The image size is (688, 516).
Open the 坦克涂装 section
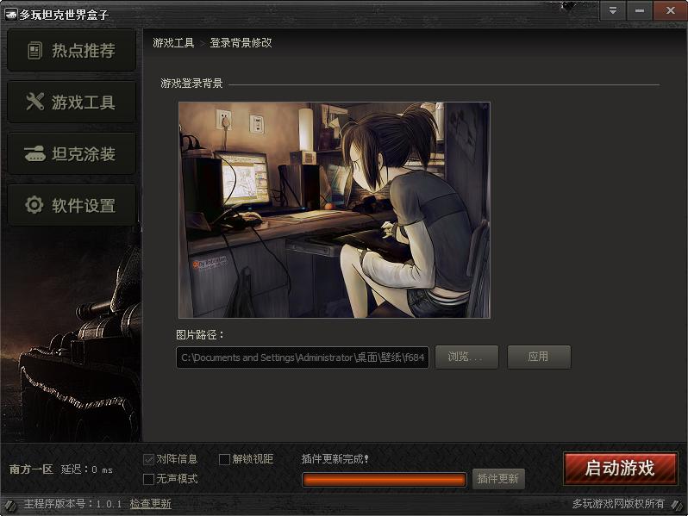(72, 154)
